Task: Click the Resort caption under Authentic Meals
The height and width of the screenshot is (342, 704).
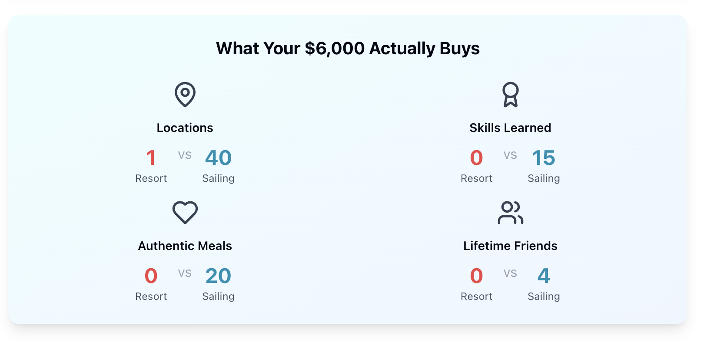Action: (151, 296)
